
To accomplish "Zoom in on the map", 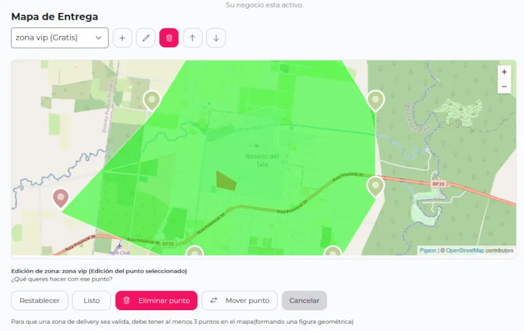I will [x=504, y=72].
